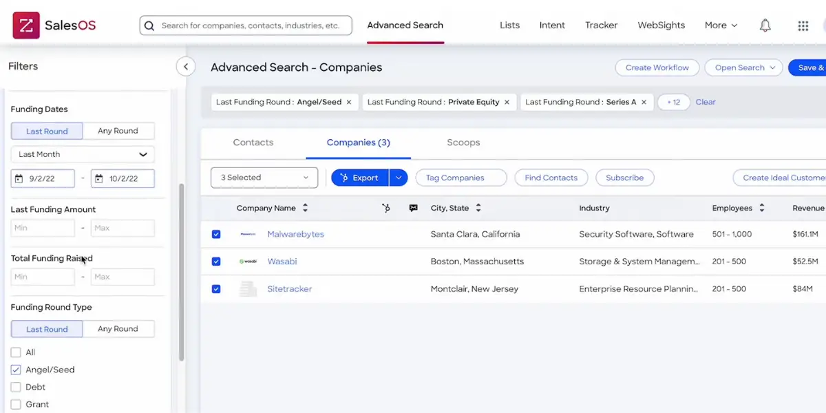Click the Export button
The image size is (826, 413).
[x=360, y=178]
